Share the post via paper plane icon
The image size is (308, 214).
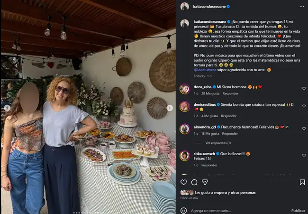205,182
